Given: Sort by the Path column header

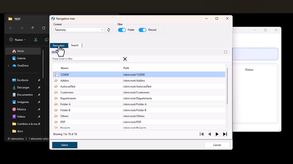Looking at the screenshot, I should click(x=126, y=68).
